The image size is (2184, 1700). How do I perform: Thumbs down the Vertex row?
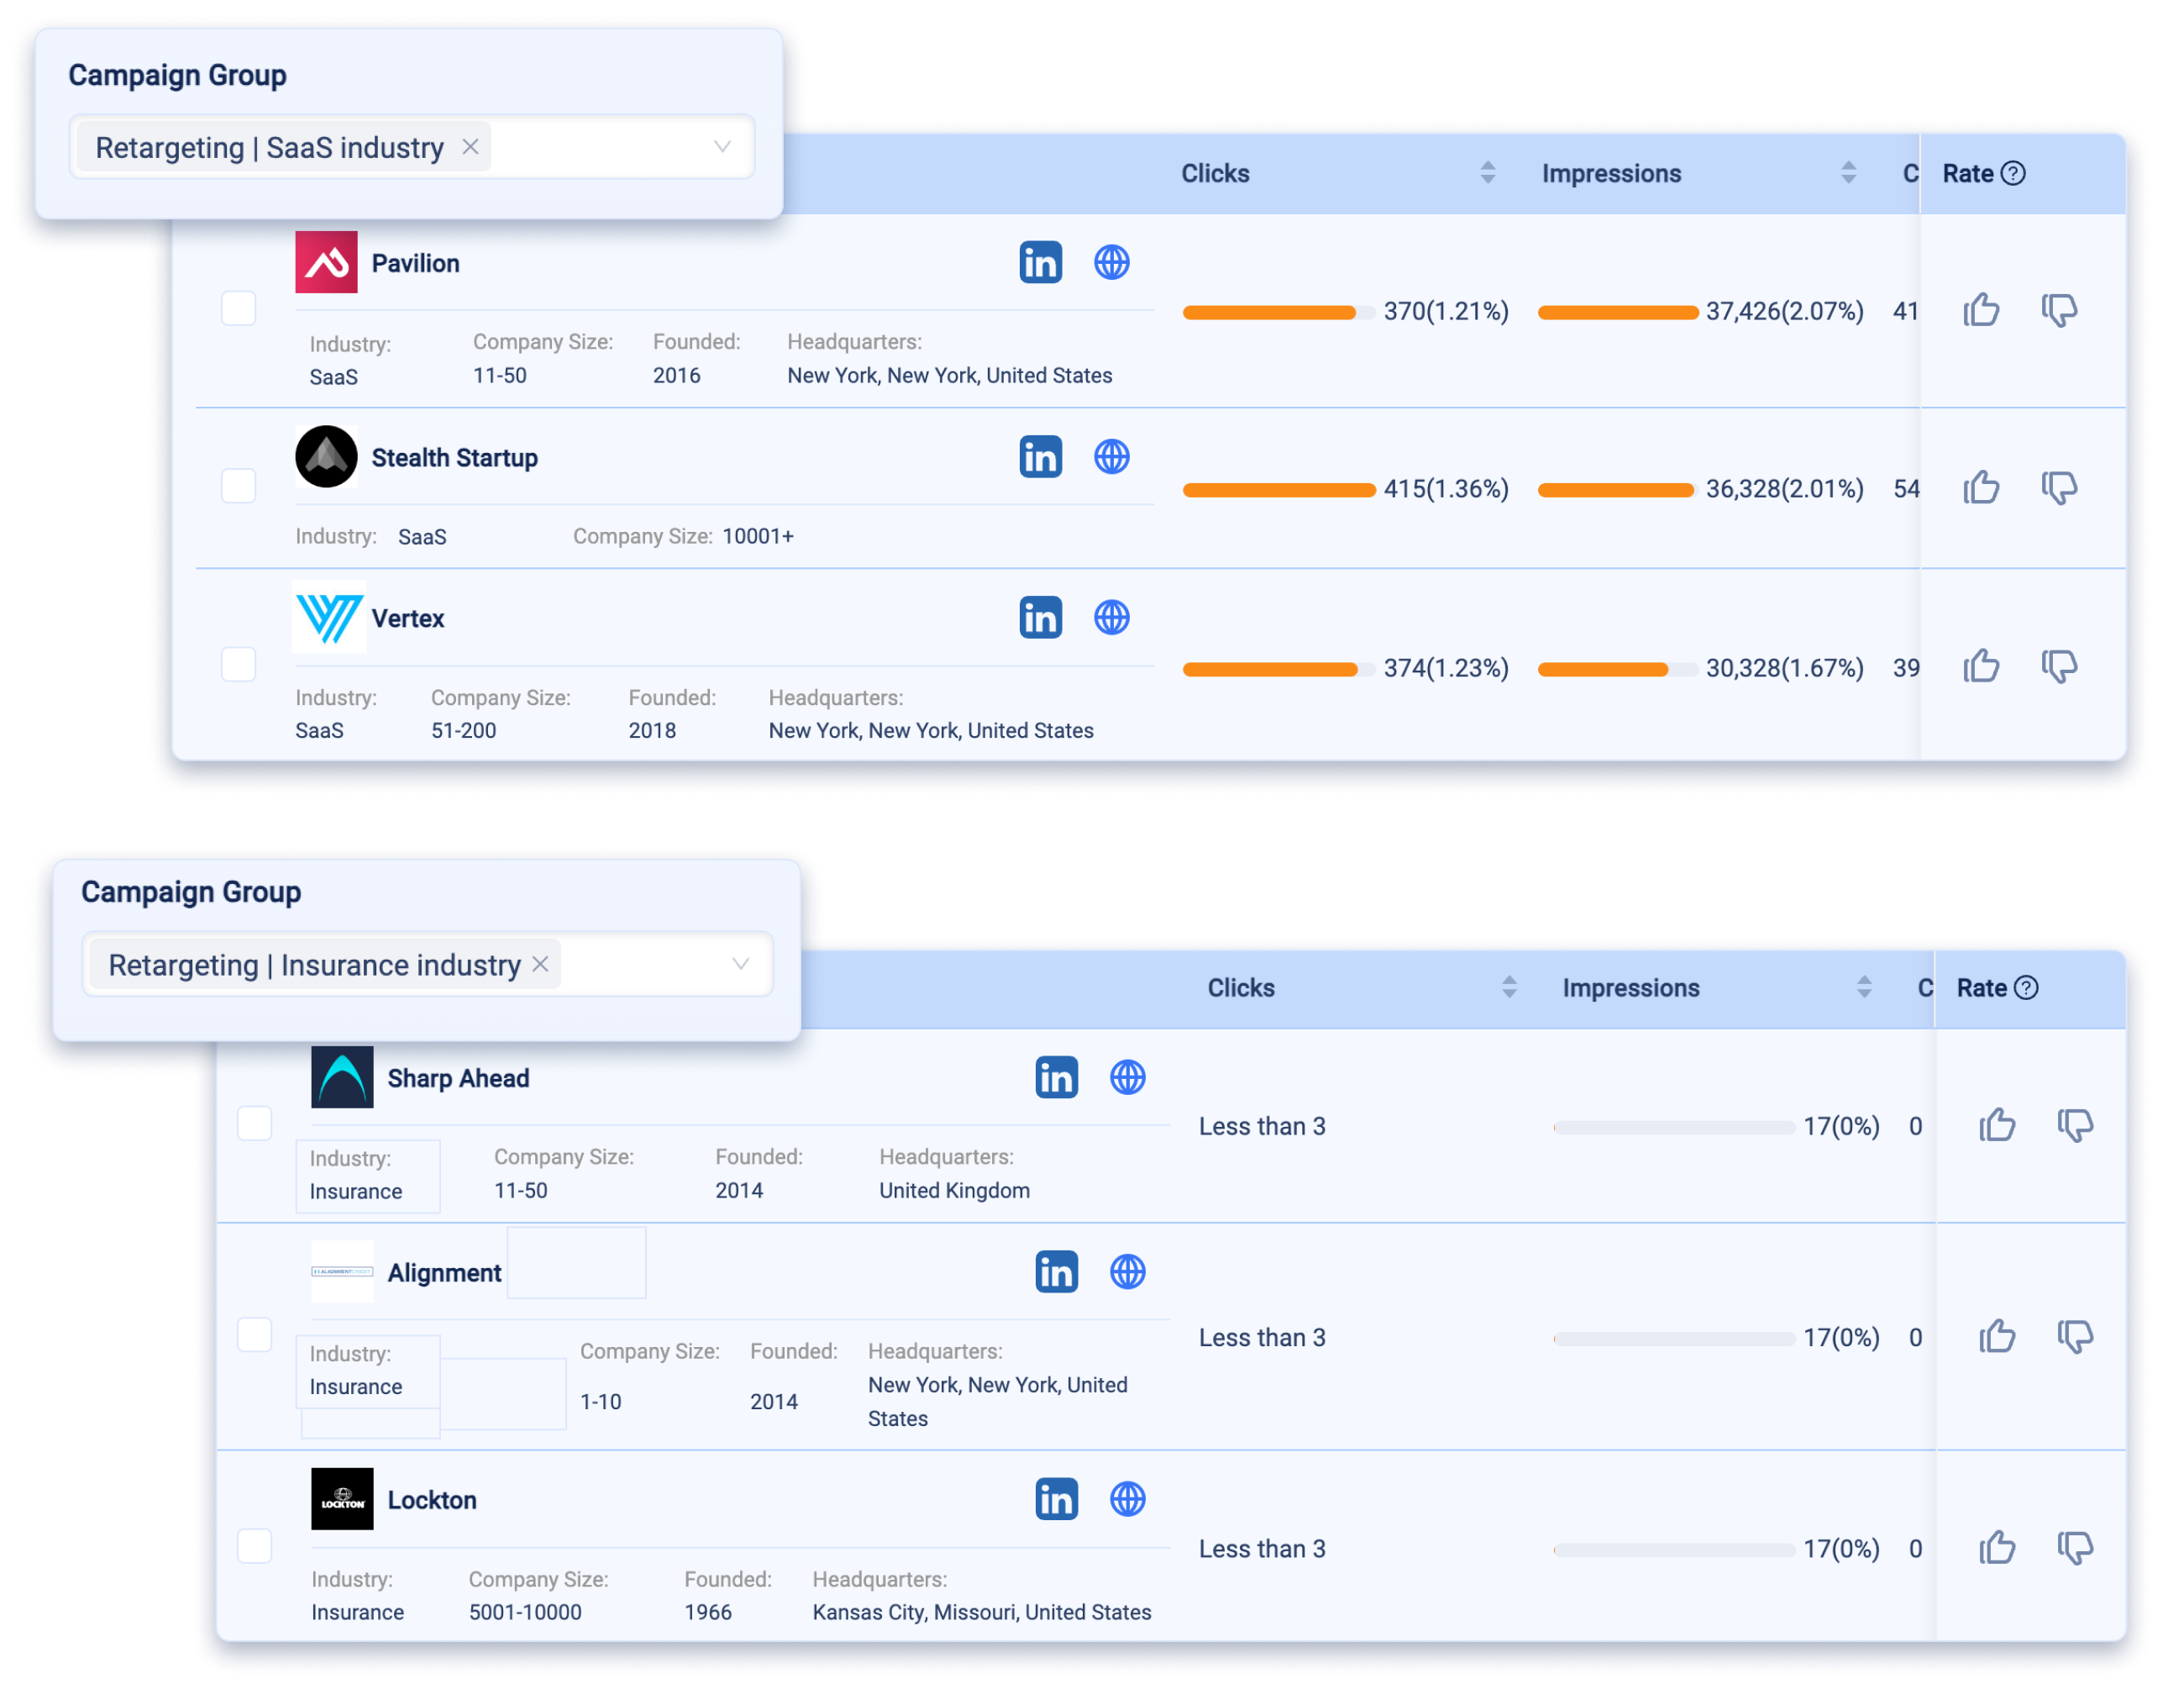point(2059,666)
